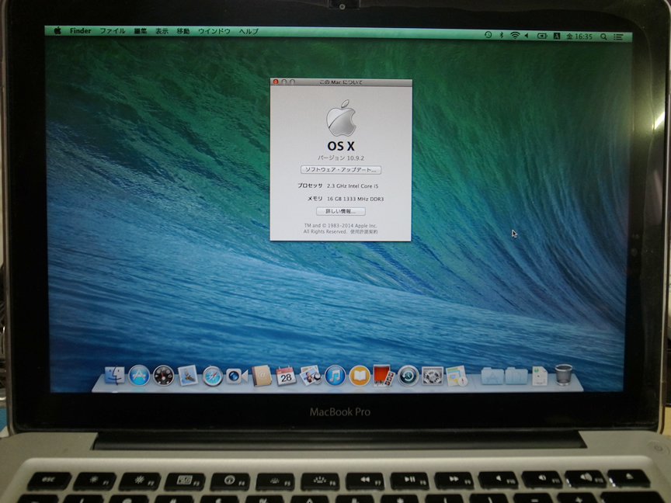Open Calendar icon showing 28
This screenshot has height=503, width=671.
(286, 376)
